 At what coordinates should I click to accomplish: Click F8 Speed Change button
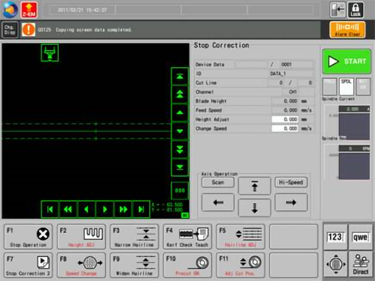click(x=82, y=265)
